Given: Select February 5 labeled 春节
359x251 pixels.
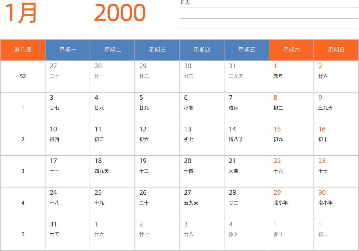Looking at the screenshot, I should point(291,235).
